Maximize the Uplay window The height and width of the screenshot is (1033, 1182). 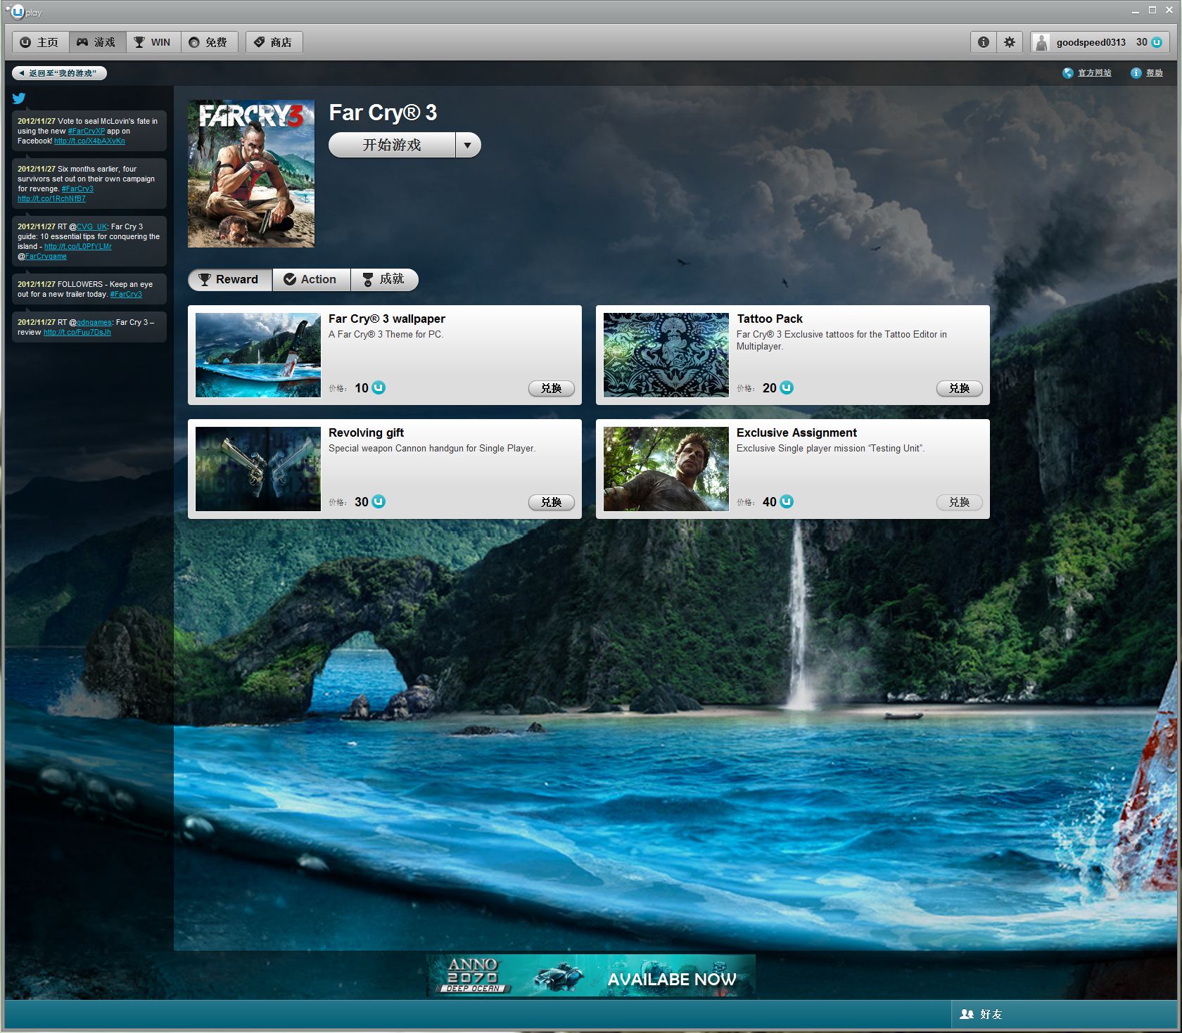click(x=1152, y=10)
